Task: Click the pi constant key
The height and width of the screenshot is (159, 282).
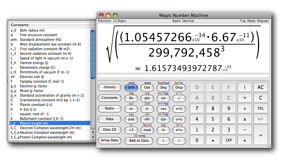Action: pyautogui.click(x=245, y=98)
